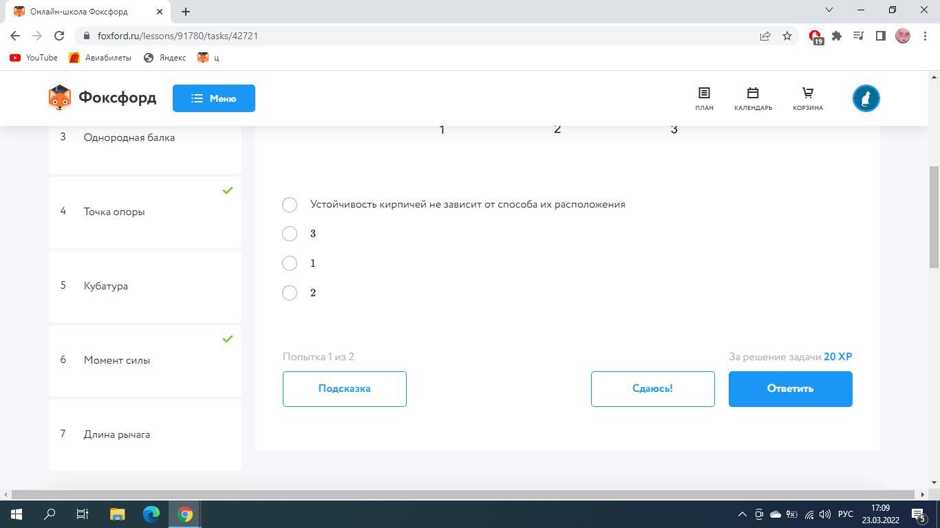Image resolution: width=940 pixels, height=528 pixels.
Task: Open task 3 Однородная балка
Action: (x=145, y=148)
